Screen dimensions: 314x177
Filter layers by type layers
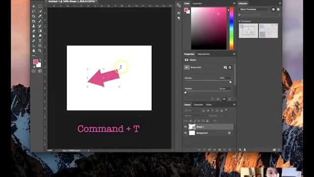(x=212, y=111)
